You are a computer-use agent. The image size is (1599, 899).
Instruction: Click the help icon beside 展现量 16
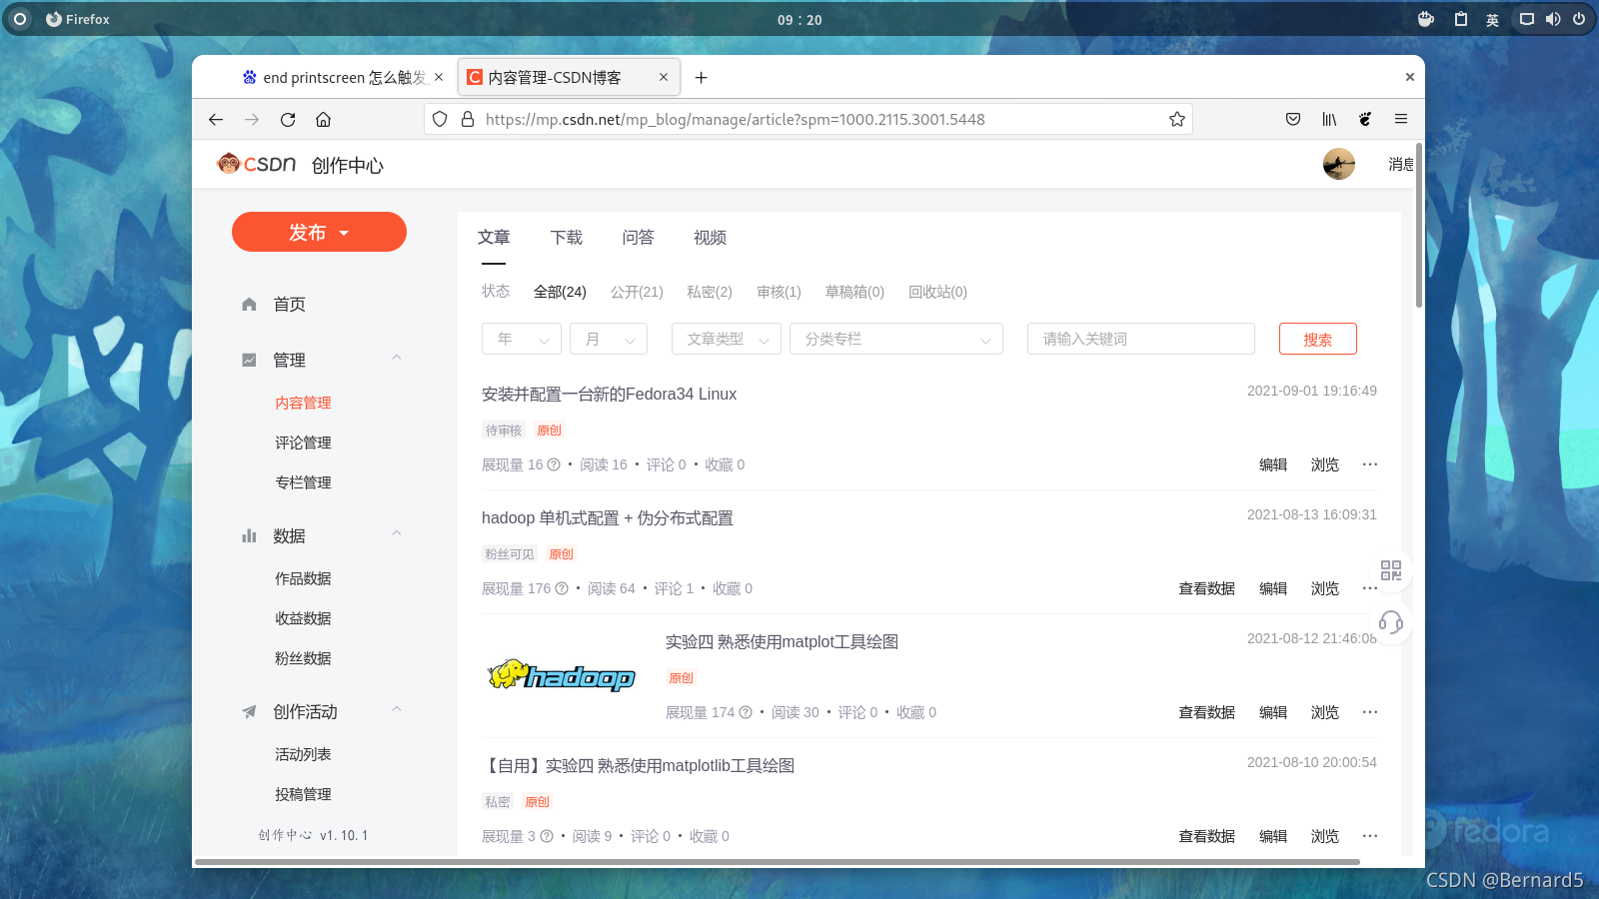(554, 464)
